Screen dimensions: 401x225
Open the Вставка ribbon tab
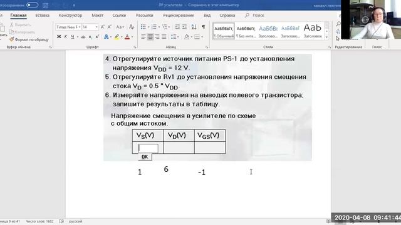[42, 15]
